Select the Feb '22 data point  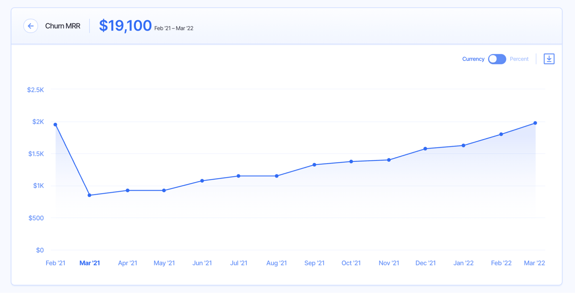point(501,134)
